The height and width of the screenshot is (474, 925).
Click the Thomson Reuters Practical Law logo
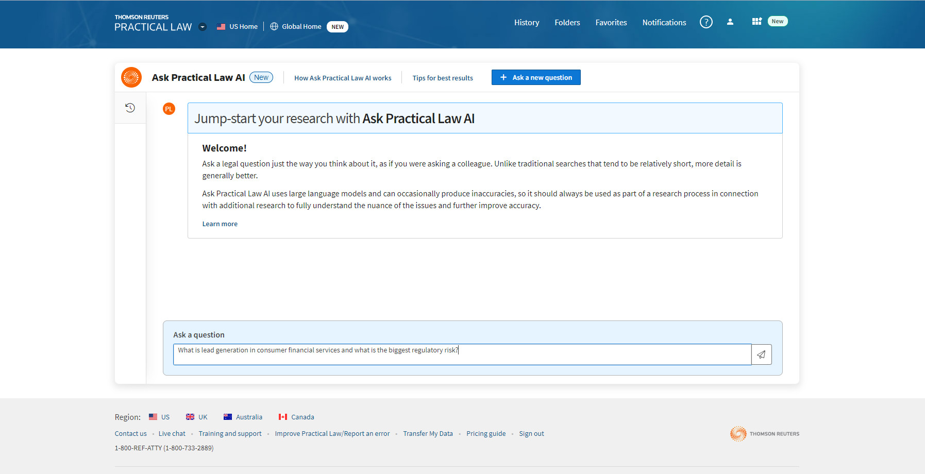(x=153, y=23)
